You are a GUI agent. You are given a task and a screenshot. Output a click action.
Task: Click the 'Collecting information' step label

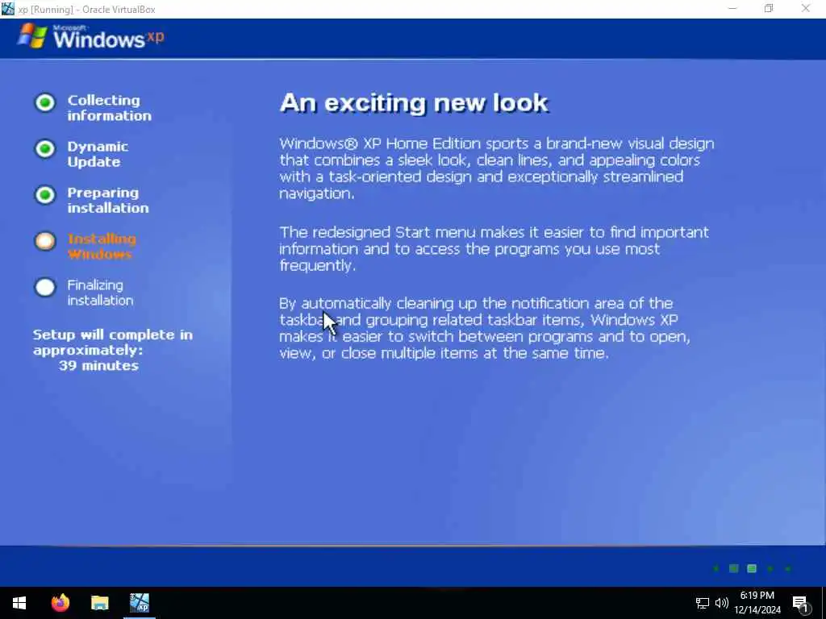pyautogui.click(x=109, y=108)
